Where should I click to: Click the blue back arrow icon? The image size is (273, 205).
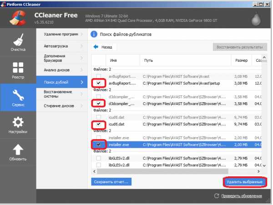click(96, 47)
